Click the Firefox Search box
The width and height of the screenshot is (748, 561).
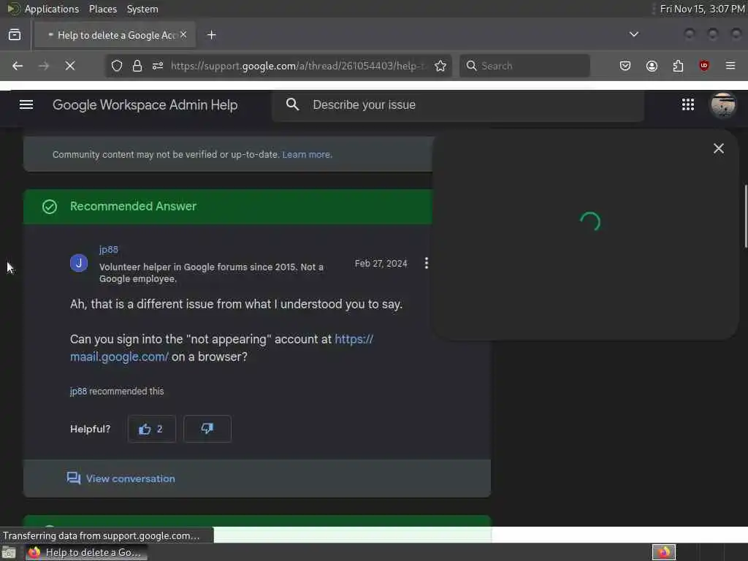[524, 66]
